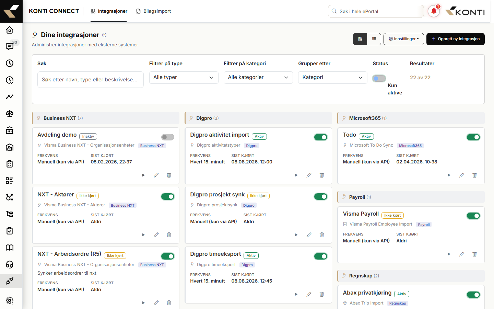Image resolution: width=494 pixels, height=309 pixels.
Task: Delete the Digpro aktivitet import integration
Action: (x=322, y=175)
